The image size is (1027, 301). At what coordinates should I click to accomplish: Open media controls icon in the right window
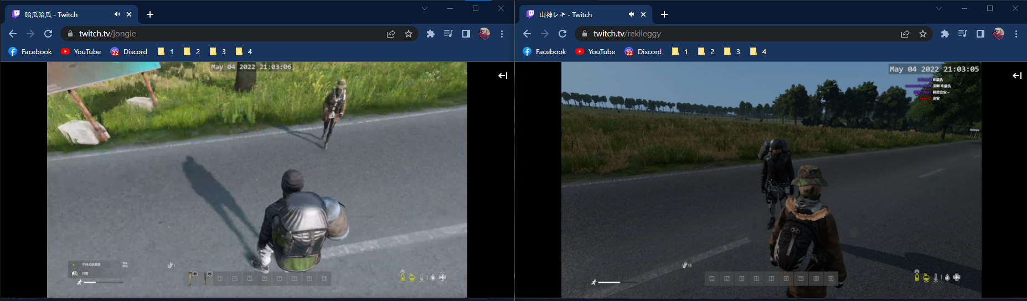coord(962,34)
